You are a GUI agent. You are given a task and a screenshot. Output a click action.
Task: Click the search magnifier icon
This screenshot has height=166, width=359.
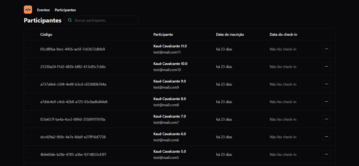click(70, 20)
